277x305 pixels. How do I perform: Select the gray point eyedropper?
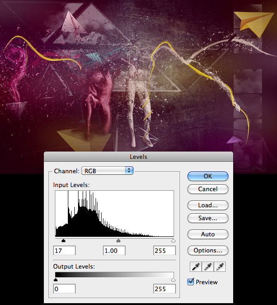[x=208, y=267]
